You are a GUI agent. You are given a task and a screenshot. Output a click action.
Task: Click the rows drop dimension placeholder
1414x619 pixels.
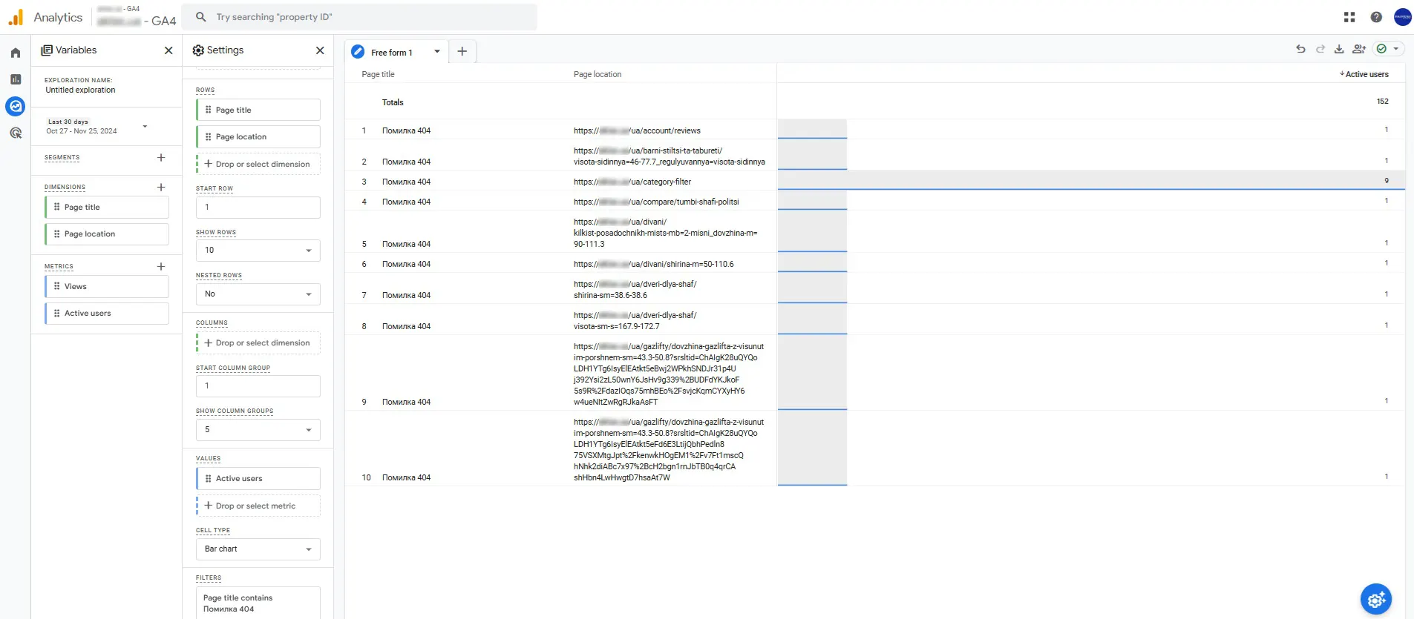pos(258,165)
